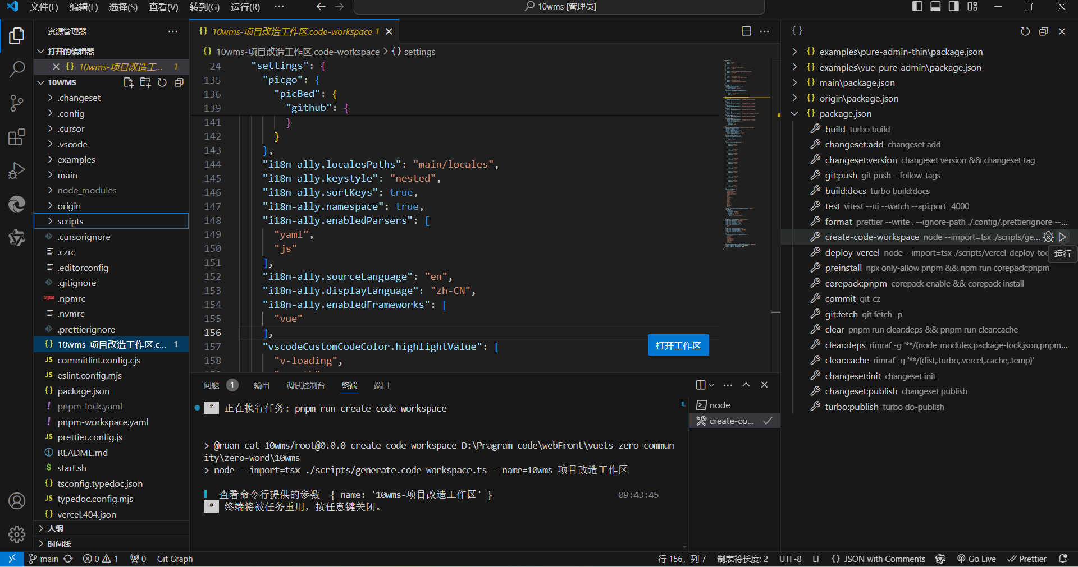
Task: Toggle secondary side bar visibility
Action: tap(954, 7)
